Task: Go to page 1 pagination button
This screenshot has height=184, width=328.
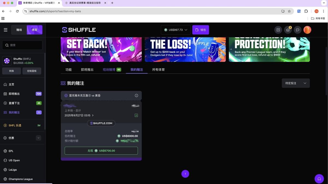Action: (185, 174)
